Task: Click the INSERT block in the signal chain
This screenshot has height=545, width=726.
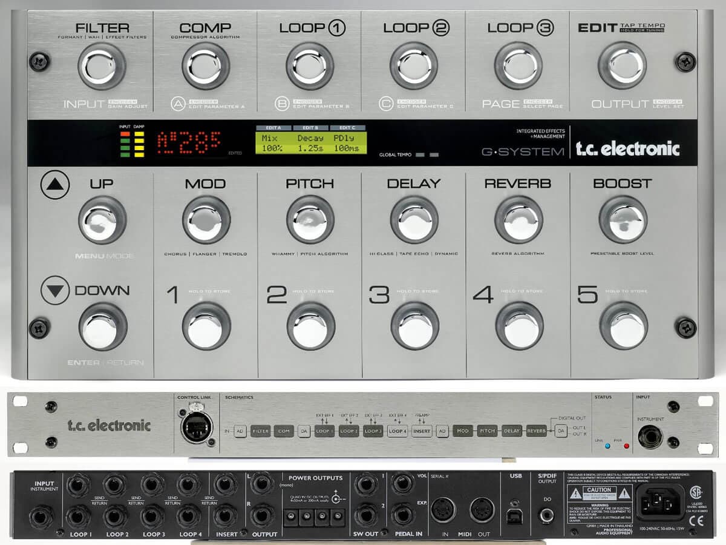Action: pyautogui.click(x=422, y=431)
